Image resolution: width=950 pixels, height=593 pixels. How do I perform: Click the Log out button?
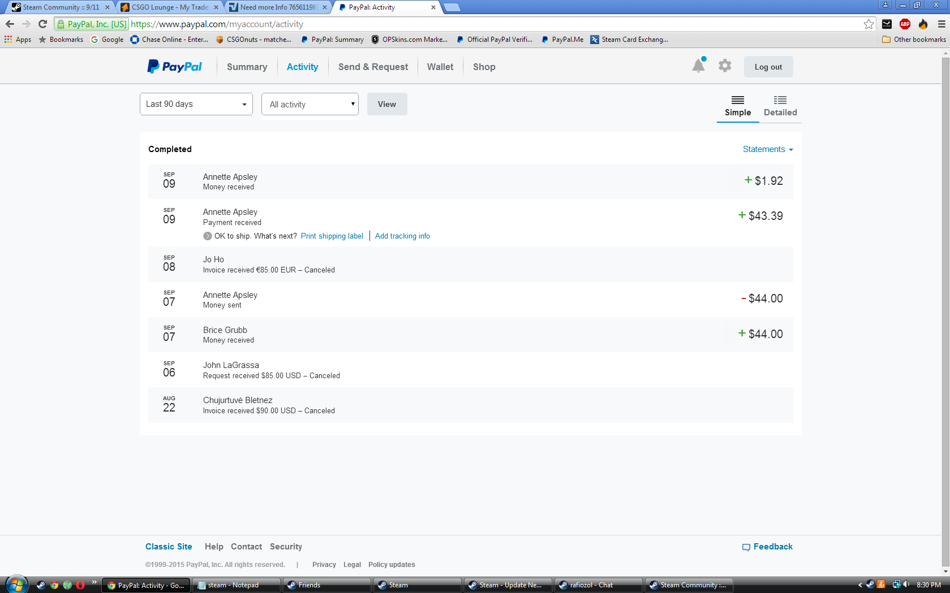(768, 67)
